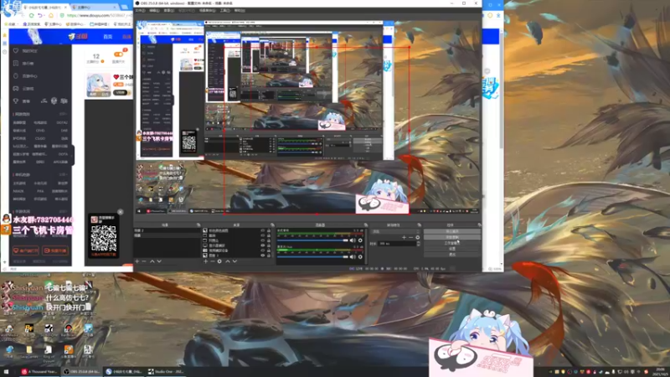Screen dimensions: 670x377
Task: Move source down in Sources panel
Action: point(234,261)
